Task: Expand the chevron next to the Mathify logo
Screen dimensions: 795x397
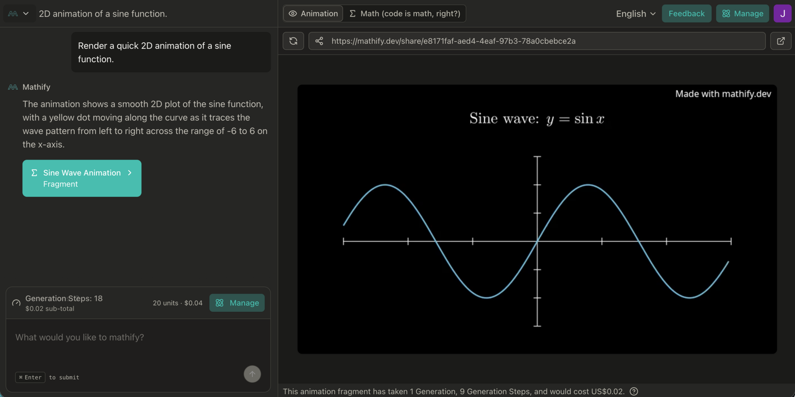Action: pyautogui.click(x=25, y=13)
